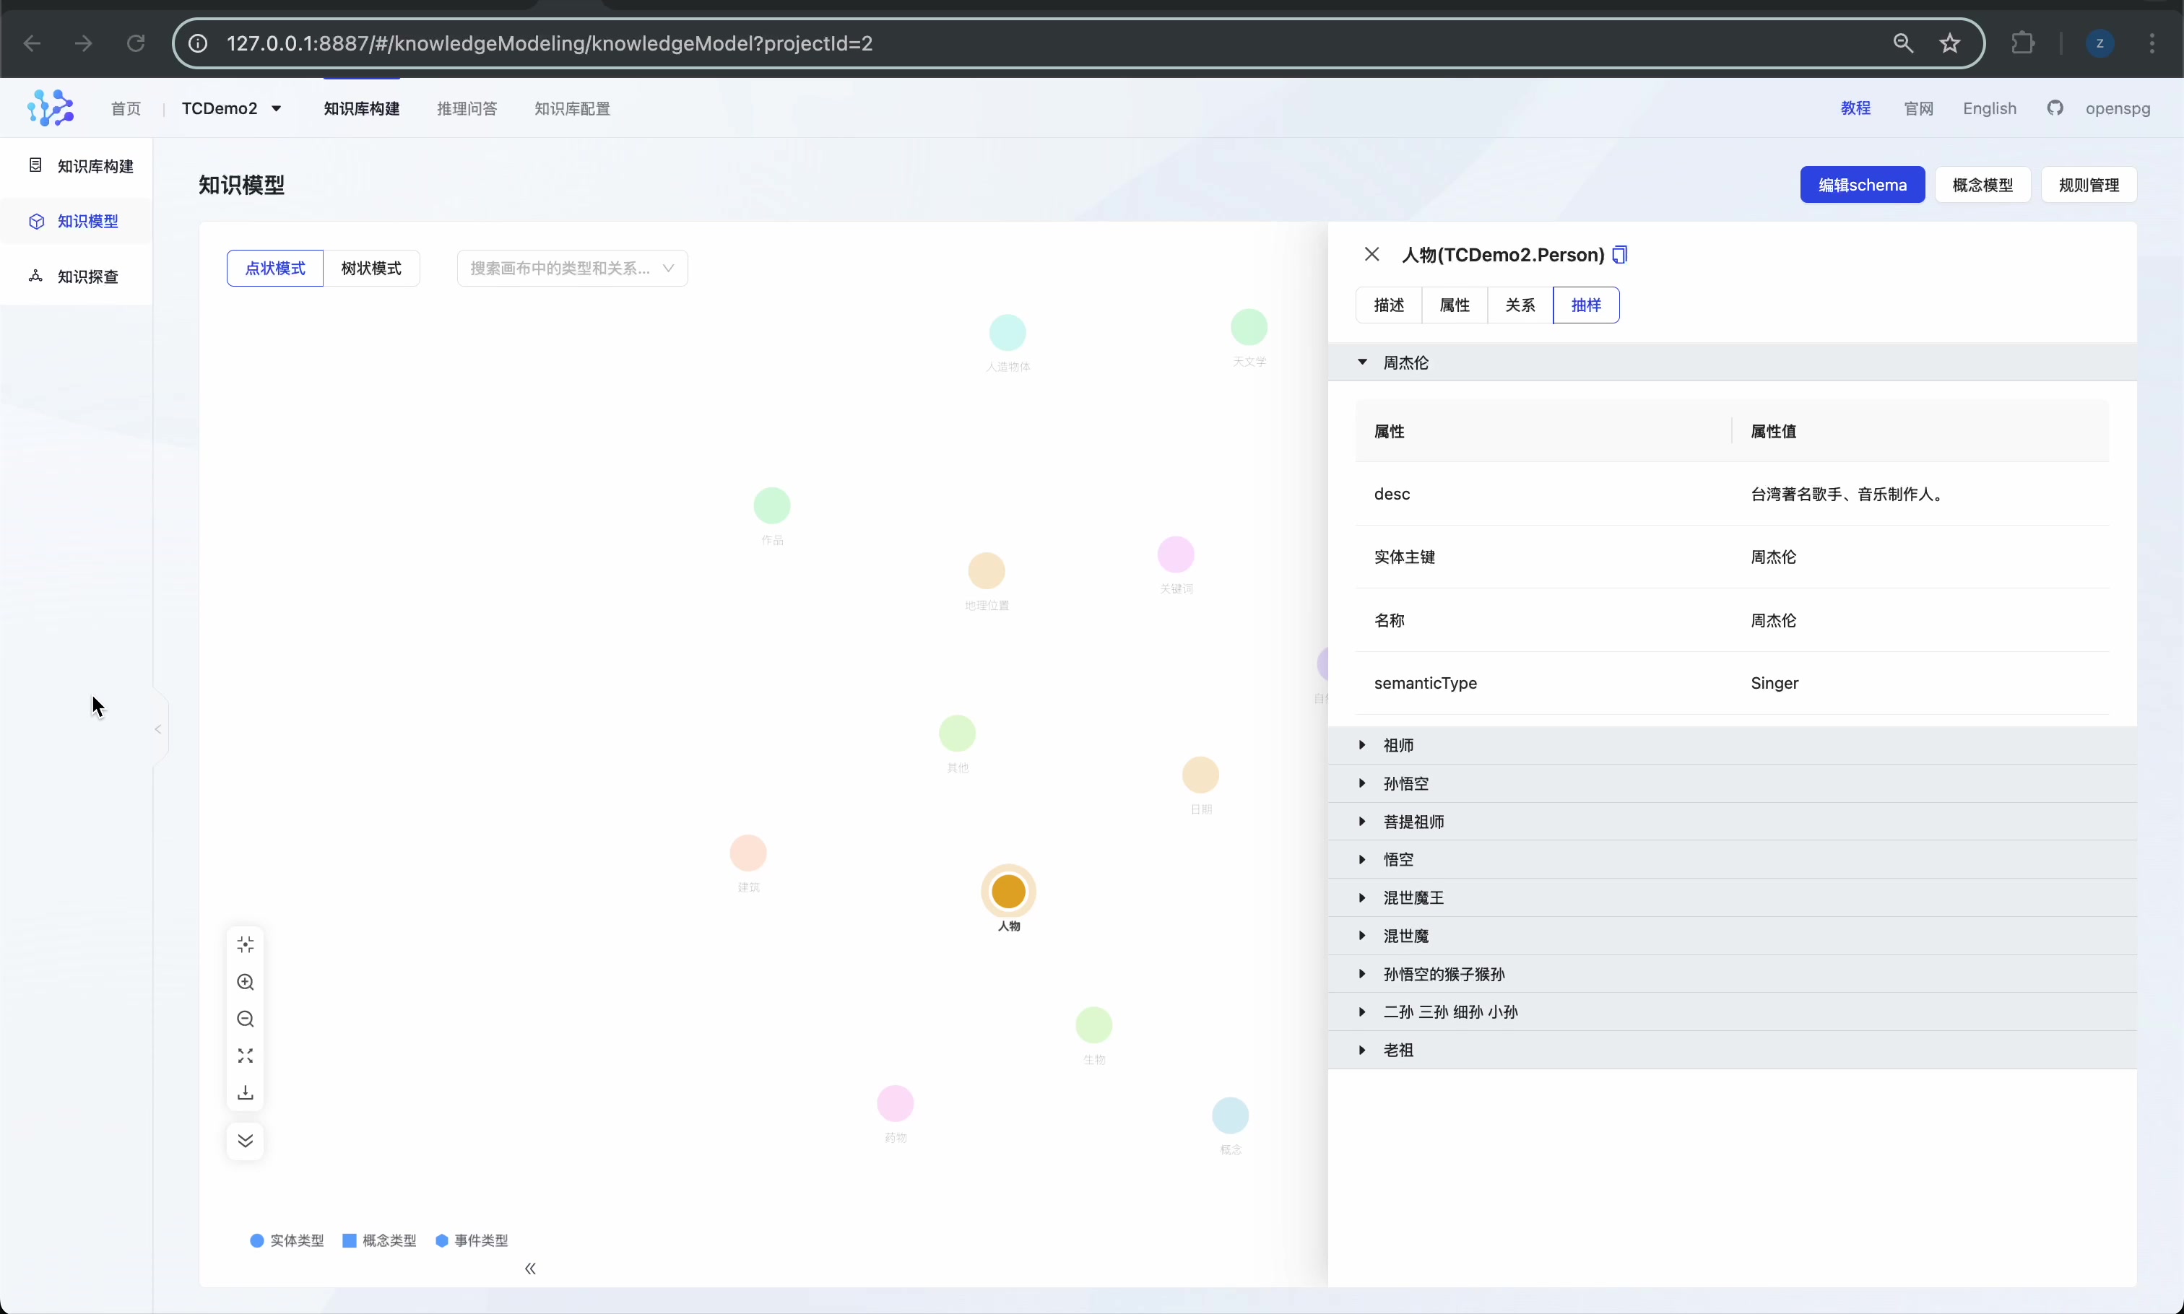Click the fit-to-view fullscreen icon
This screenshot has width=2184, height=1314.
pos(246,1056)
